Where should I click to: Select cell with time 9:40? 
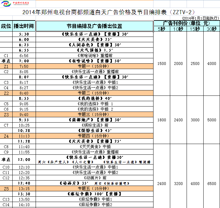24,115
